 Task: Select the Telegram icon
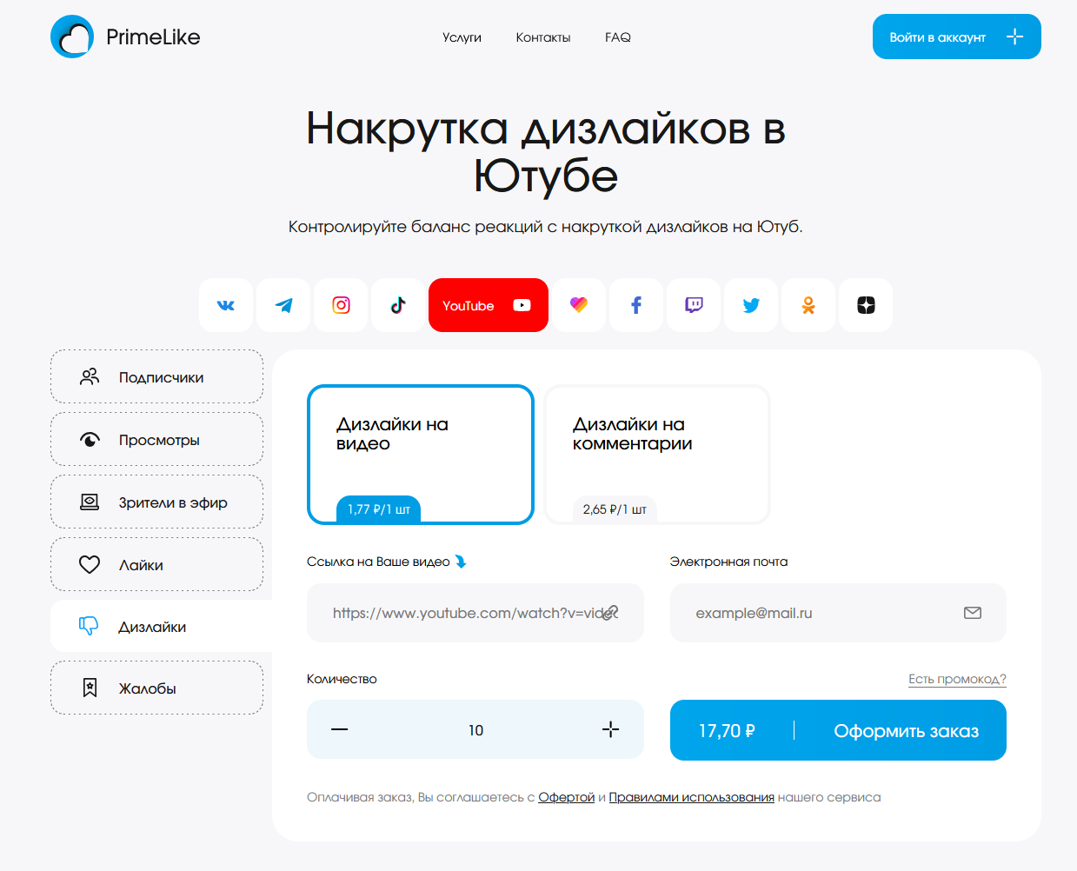pos(283,305)
